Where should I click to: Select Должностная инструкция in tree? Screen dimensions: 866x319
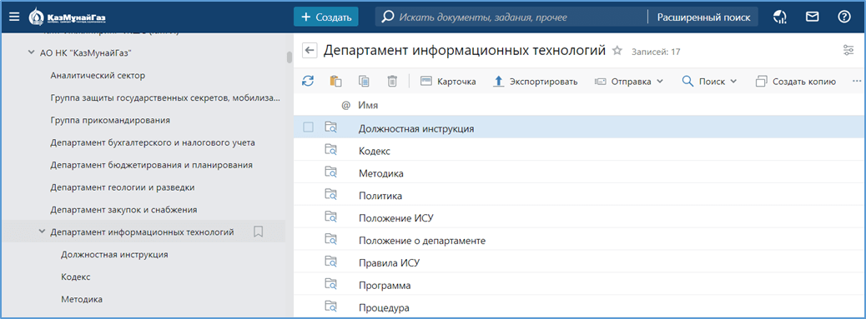point(115,255)
